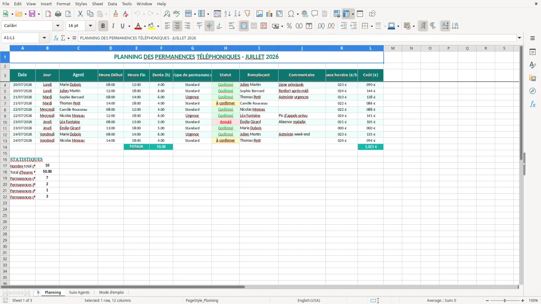Screen dimensions: 541x304
Task: Adjust the zoom slider
Action: 504,300
